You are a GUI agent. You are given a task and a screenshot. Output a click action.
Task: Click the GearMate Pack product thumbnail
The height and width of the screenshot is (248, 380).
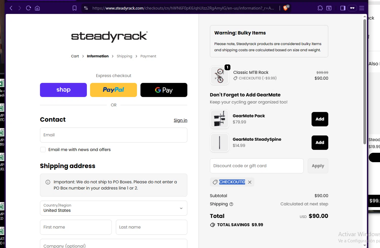coord(220,119)
